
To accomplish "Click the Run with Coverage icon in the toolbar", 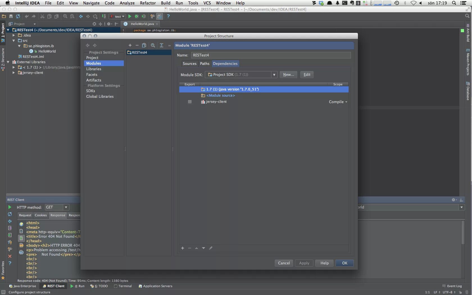I will click(x=144, y=16).
